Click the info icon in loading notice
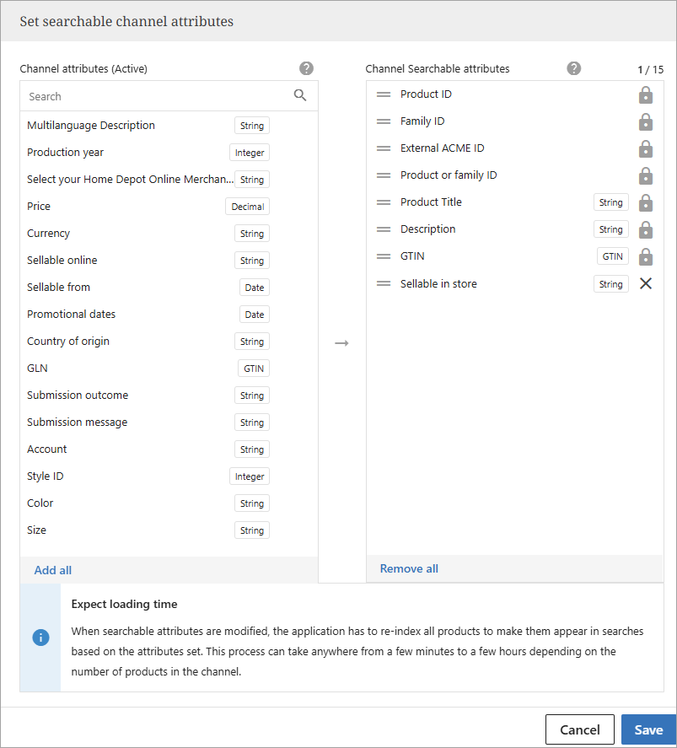Image resolution: width=677 pixels, height=748 pixels. coord(40,638)
